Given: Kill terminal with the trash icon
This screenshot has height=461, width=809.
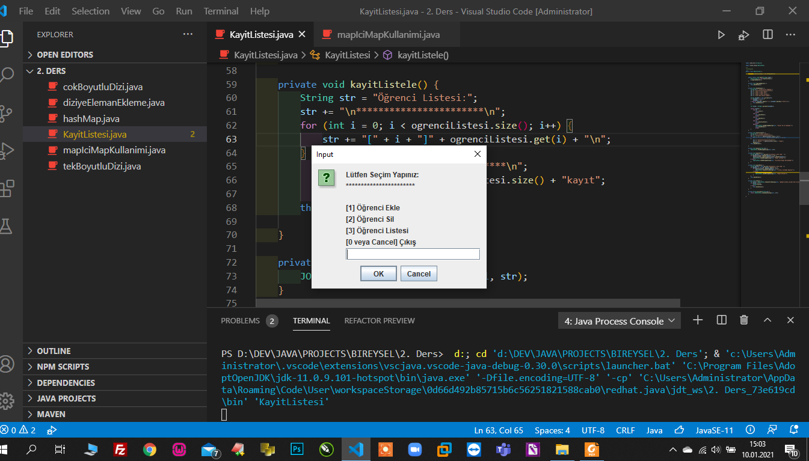Looking at the screenshot, I should click(744, 320).
